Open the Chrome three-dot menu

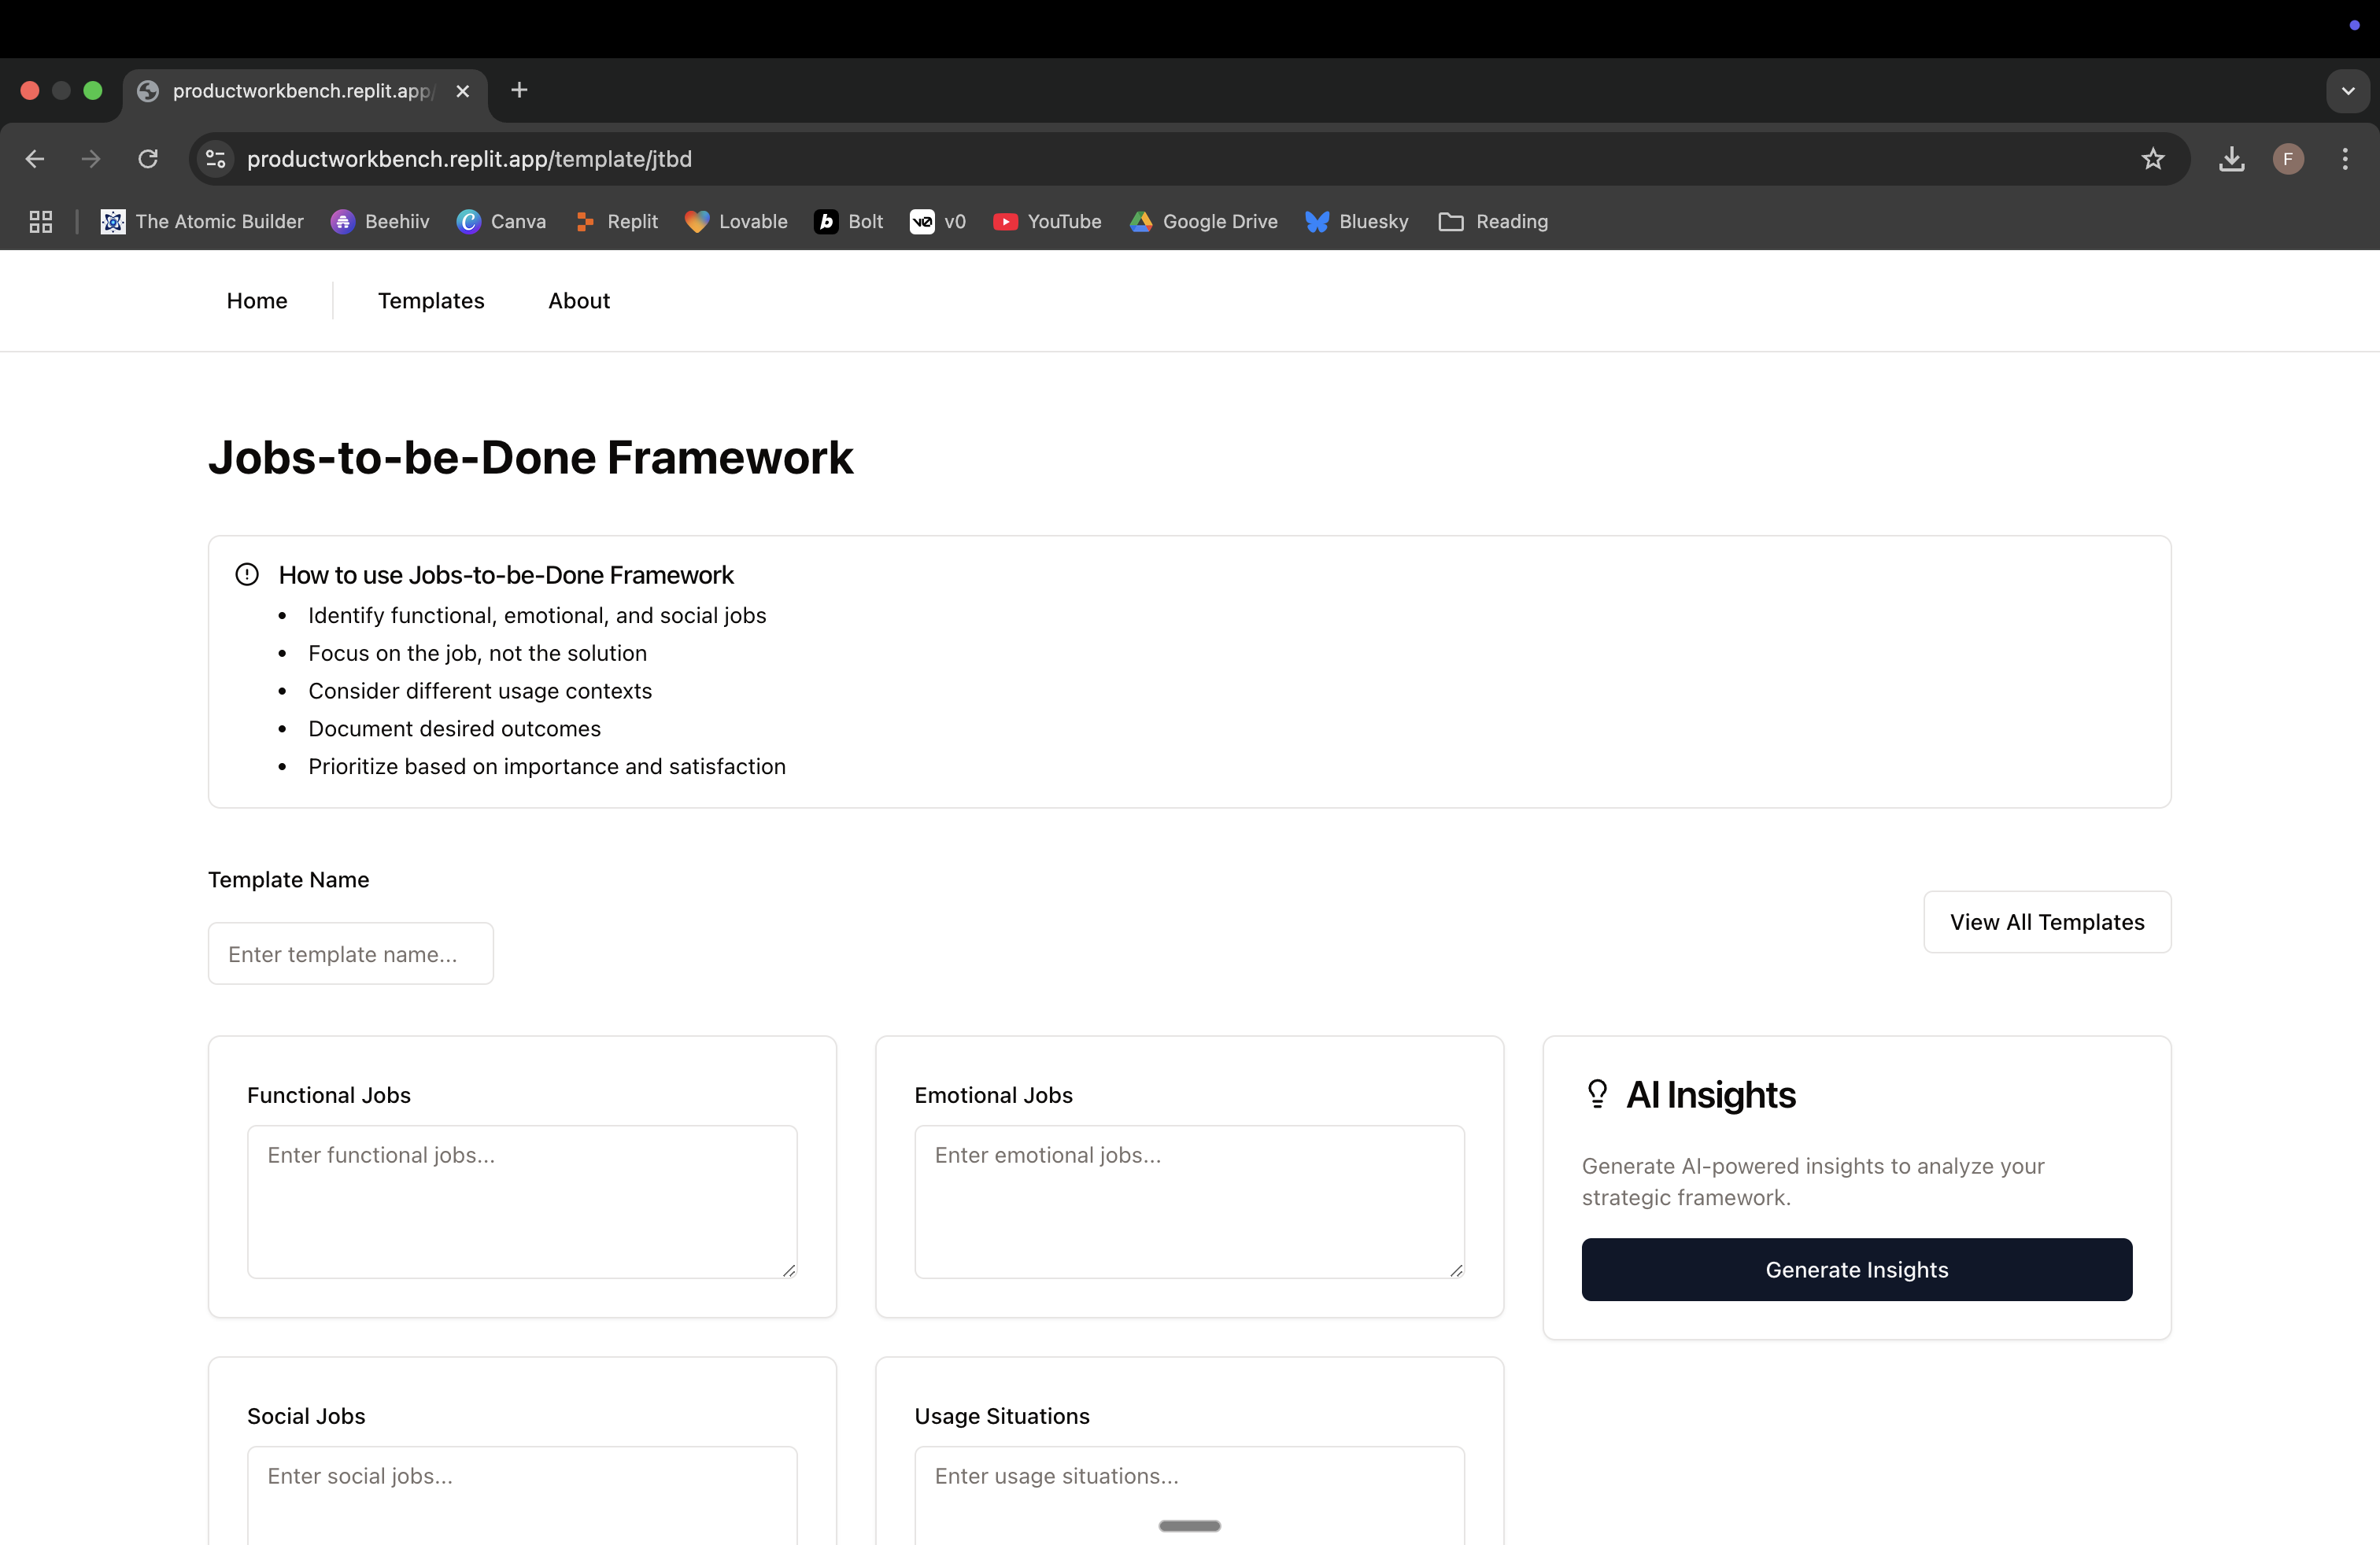coord(2344,159)
